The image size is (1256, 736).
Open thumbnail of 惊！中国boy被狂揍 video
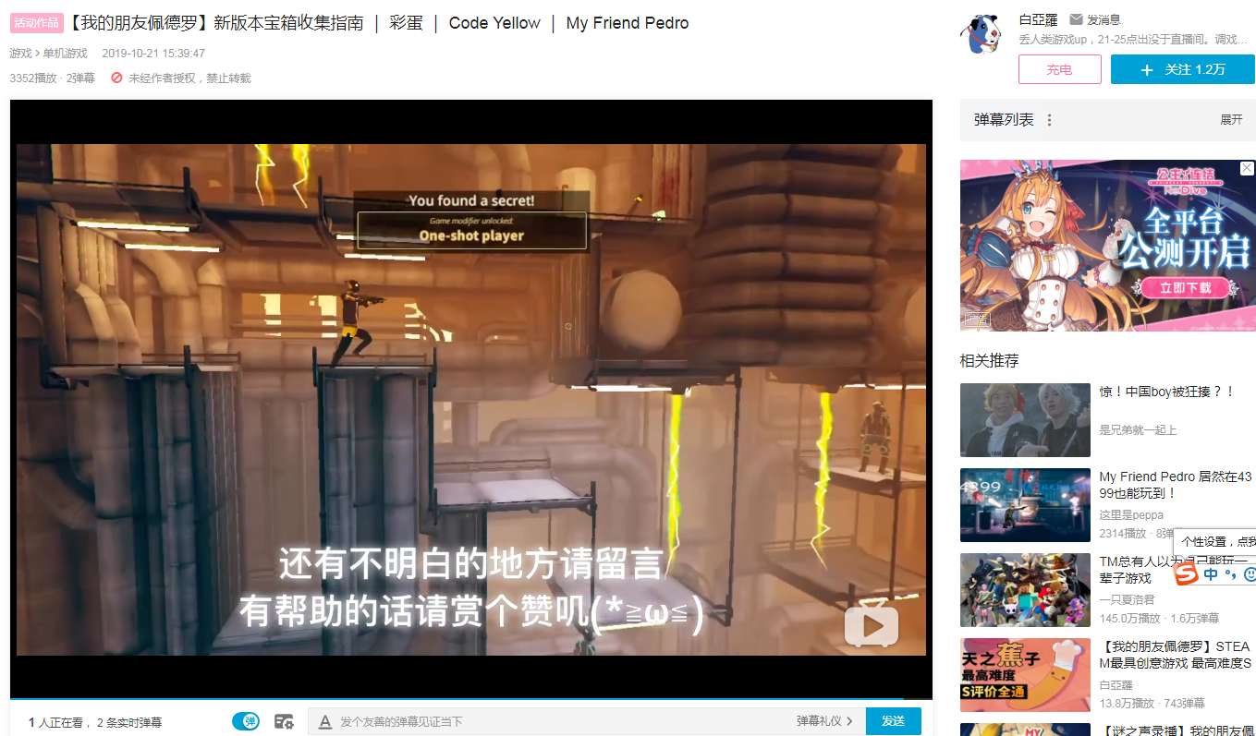pos(1025,420)
